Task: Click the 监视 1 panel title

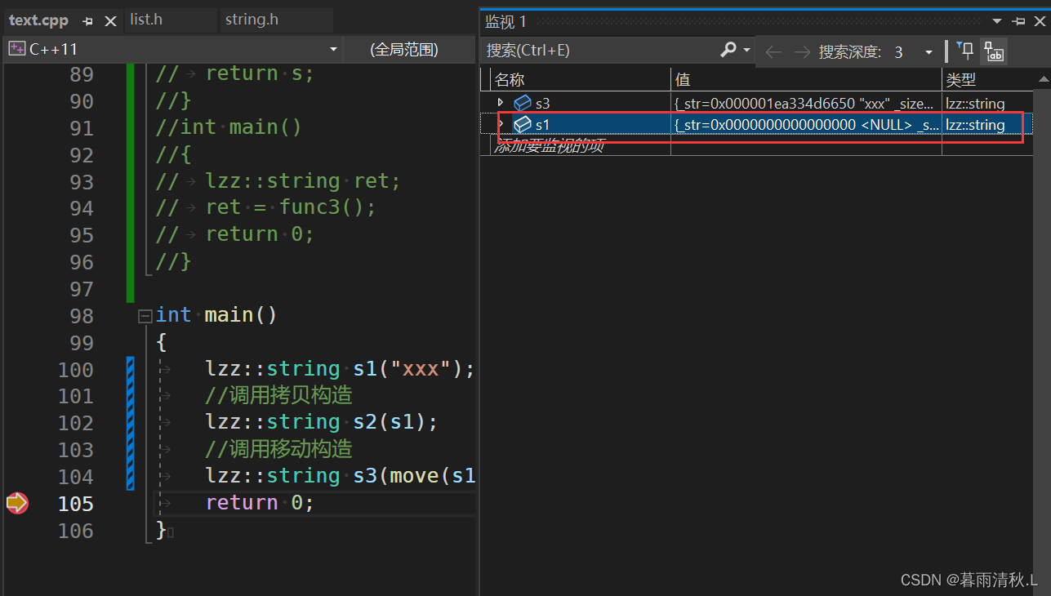Action: (506, 21)
